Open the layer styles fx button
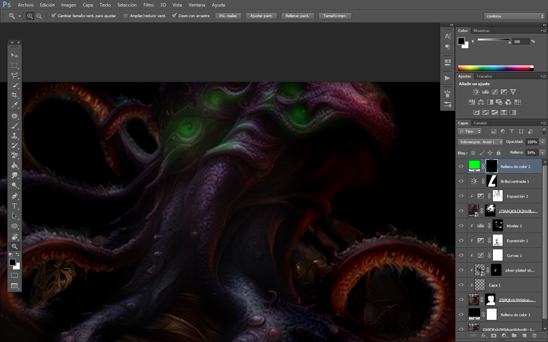Screen dimensions: 548x342 (484, 336)
